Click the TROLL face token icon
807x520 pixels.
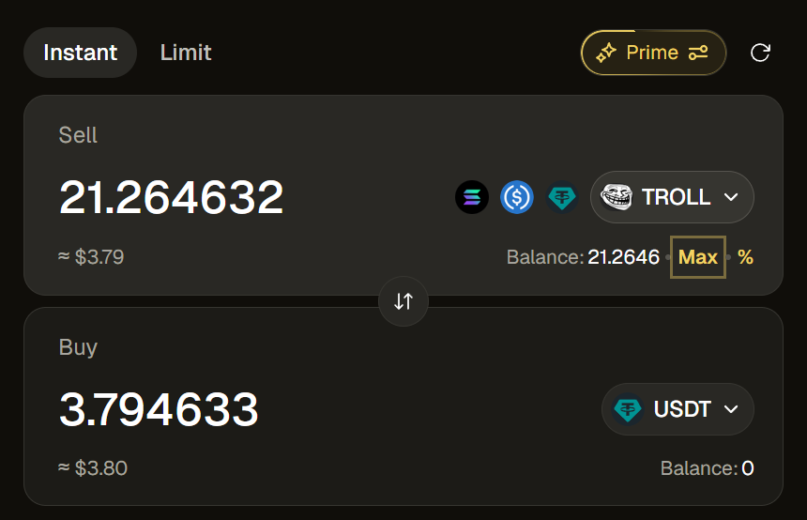pyautogui.click(x=617, y=197)
